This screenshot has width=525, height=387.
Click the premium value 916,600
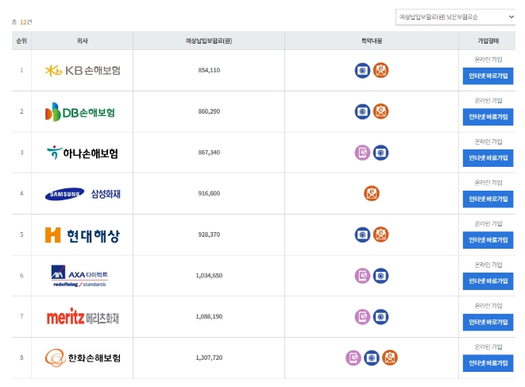click(x=209, y=193)
